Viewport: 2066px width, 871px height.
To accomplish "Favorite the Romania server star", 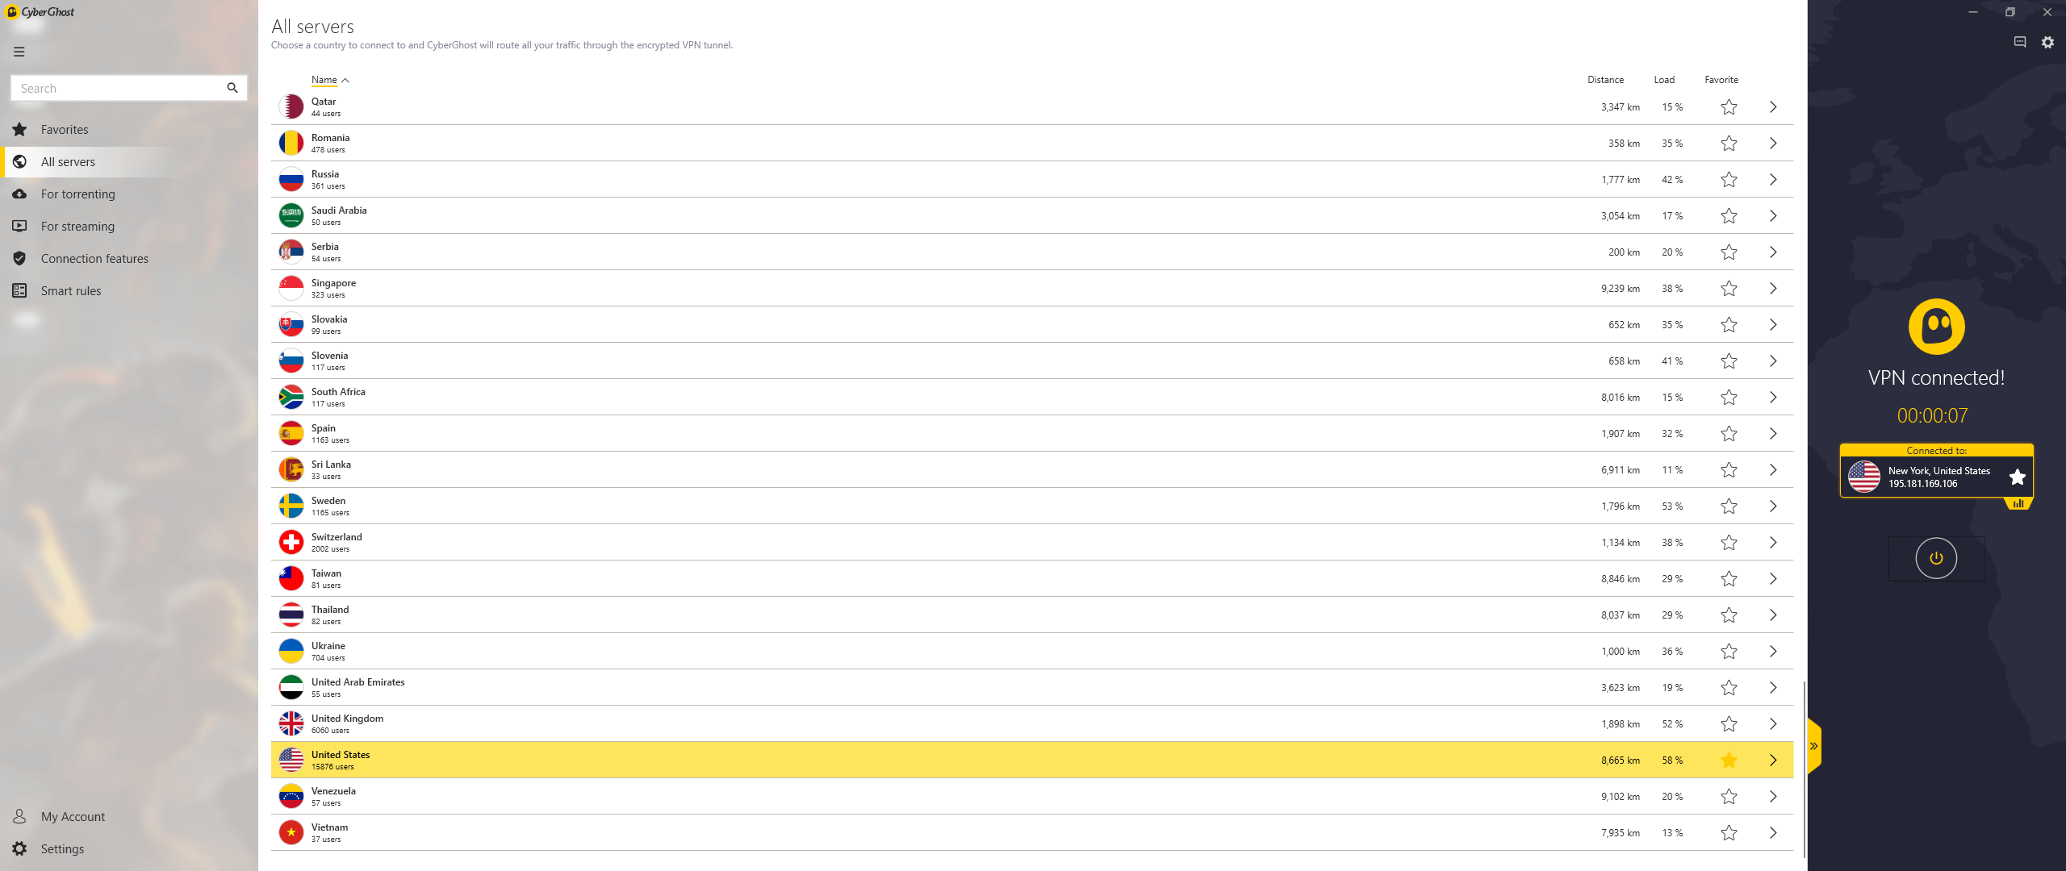I will point(1729,143).
